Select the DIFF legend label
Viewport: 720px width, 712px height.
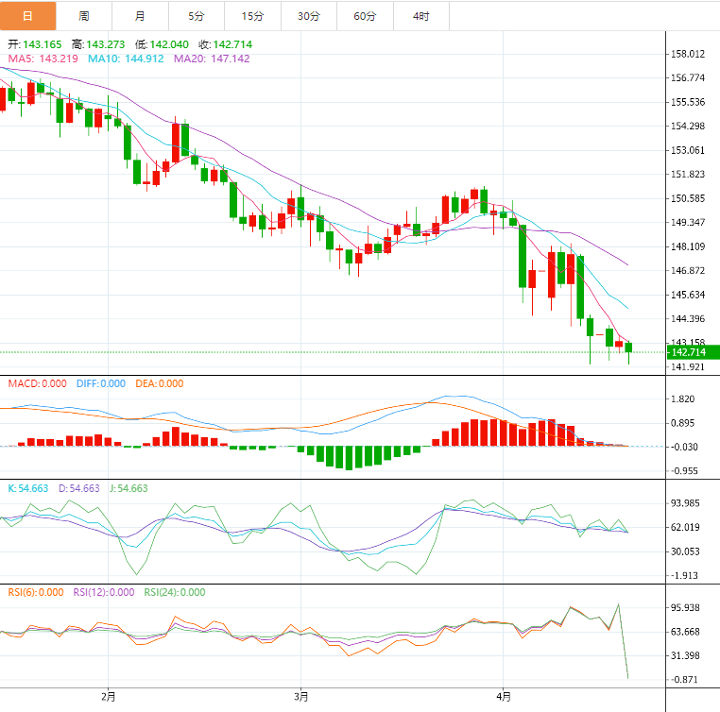click(x=100, y=383)
